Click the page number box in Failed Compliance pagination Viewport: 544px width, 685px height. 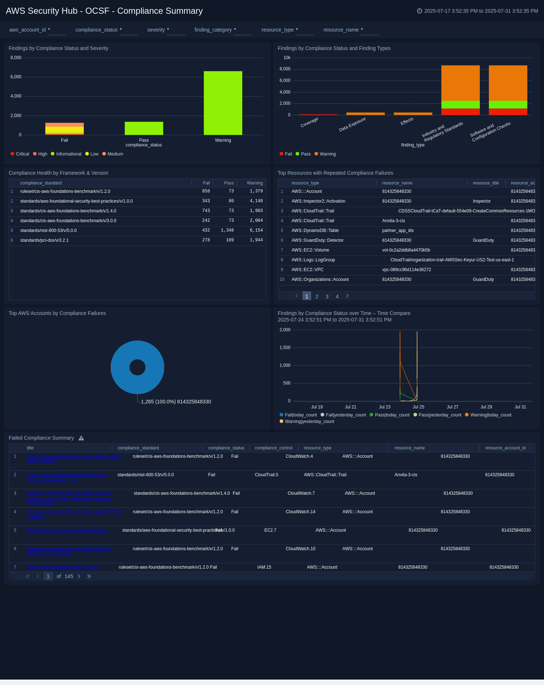48,576
